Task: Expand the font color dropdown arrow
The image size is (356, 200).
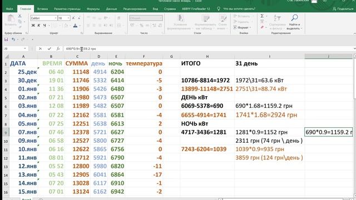Action: tap(80, 26)
